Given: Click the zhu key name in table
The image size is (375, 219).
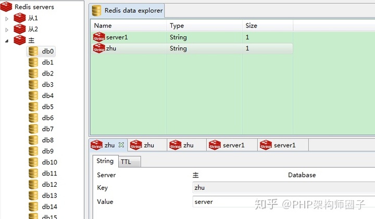Looking at the screenshot, I should (111, 48).
